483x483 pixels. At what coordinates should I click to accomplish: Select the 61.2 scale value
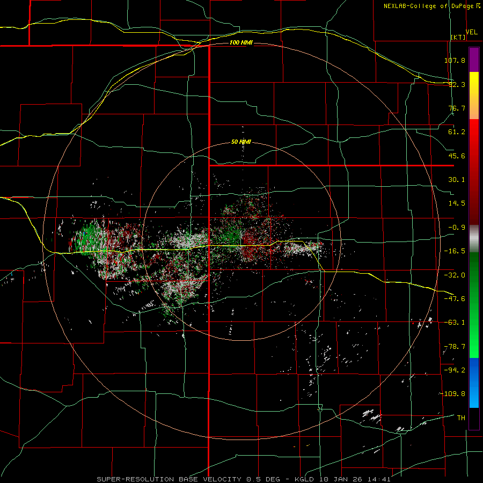point(457,132)
